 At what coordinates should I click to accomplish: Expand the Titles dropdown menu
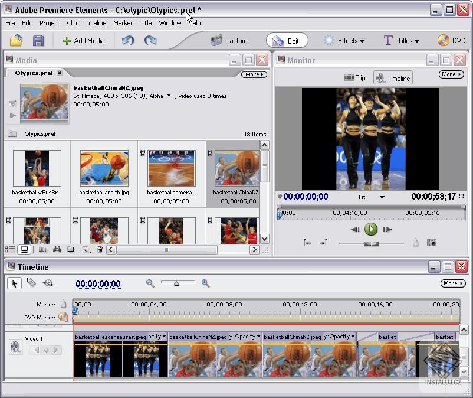(402, 40)
